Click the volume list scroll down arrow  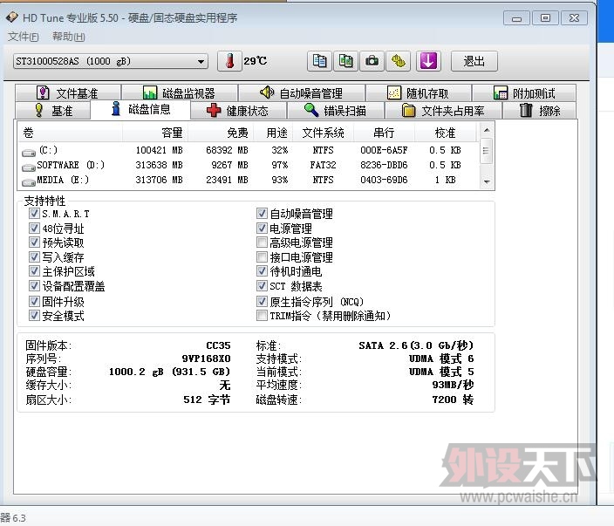pyautogui.click(x=486, y=181)
